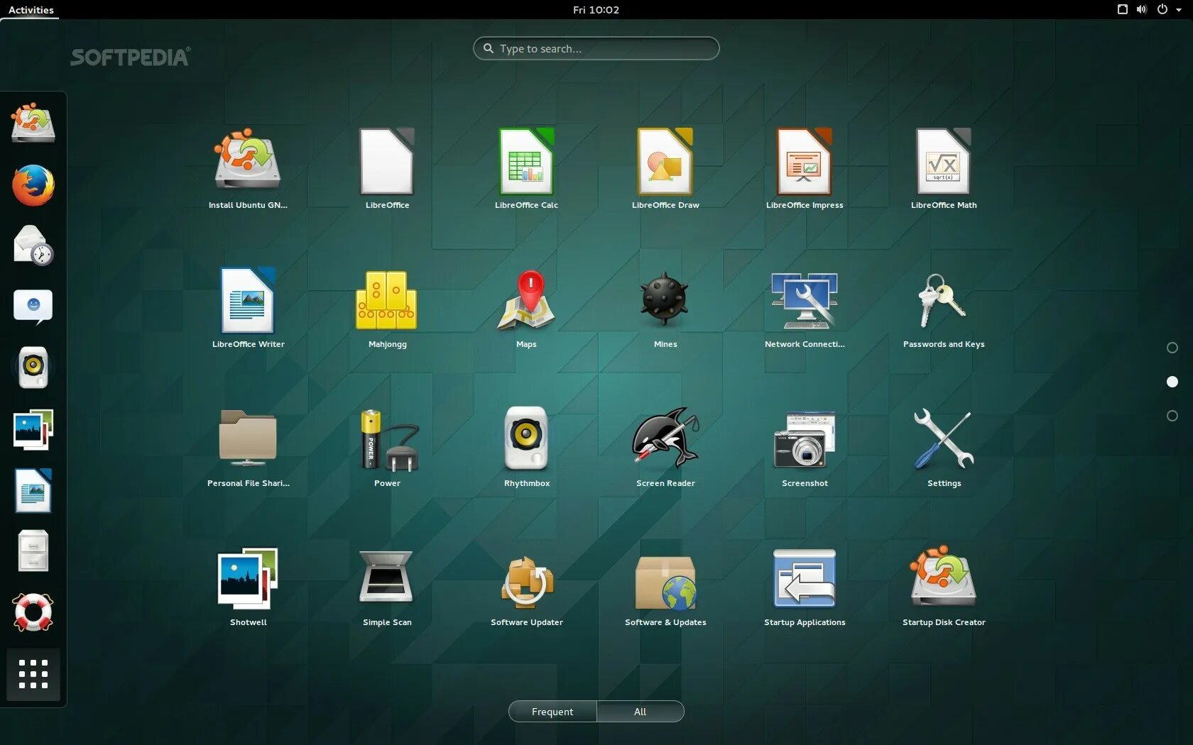
Task: Open the Settings application
Action: coord(944,446)
